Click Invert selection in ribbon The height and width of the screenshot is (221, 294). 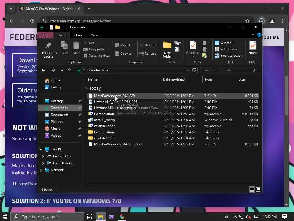pyautogui.click(x=229, y=56)
